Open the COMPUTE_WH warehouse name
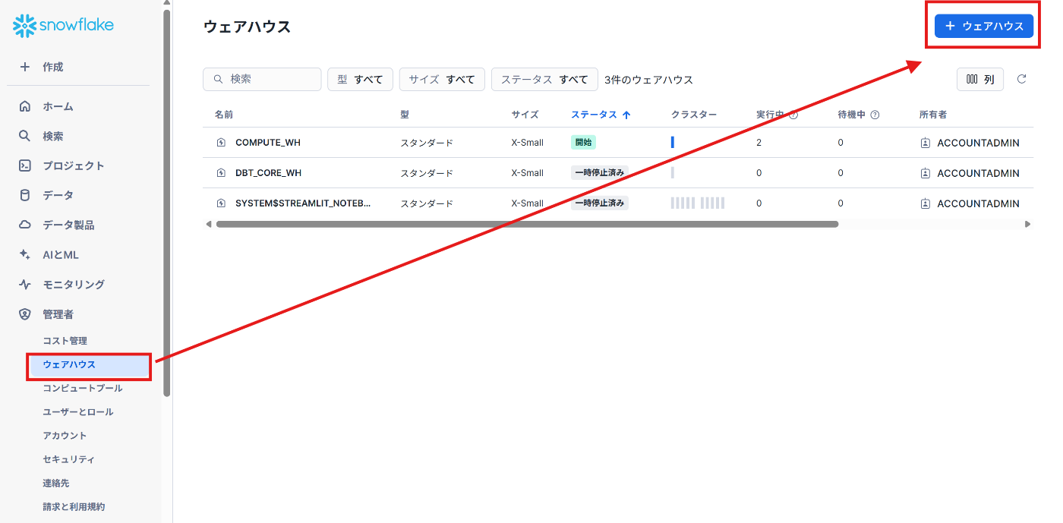Image resolution: width=1063 pixels, height=523 pixels. tap(268, 143)
